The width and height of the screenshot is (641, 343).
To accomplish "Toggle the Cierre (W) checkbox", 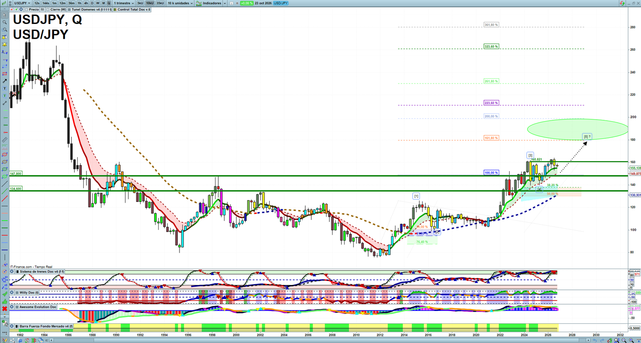I will pos(48,10).
